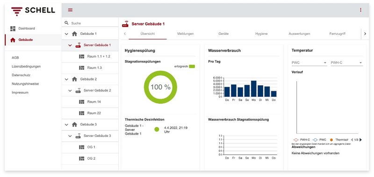
Task: Switch to the Meldungen tab
Action: (185, 34)
